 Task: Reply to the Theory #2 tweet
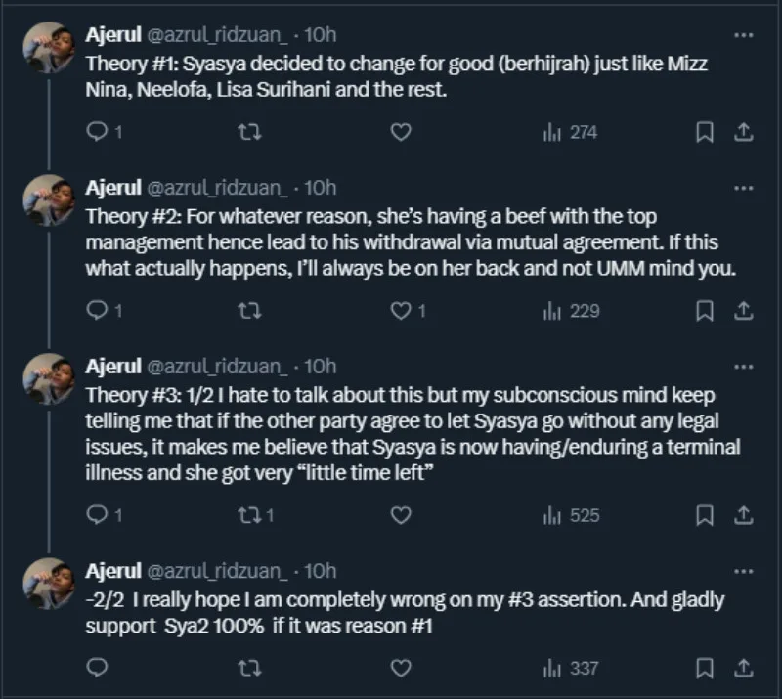coord(97,311)
